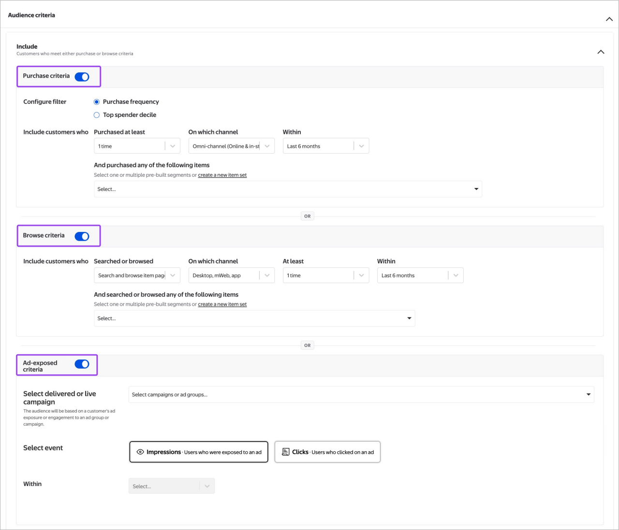Choose the Impressions event button
This screenshot has width=619, height=530.
pyautogui.click(x=199, y=452)
